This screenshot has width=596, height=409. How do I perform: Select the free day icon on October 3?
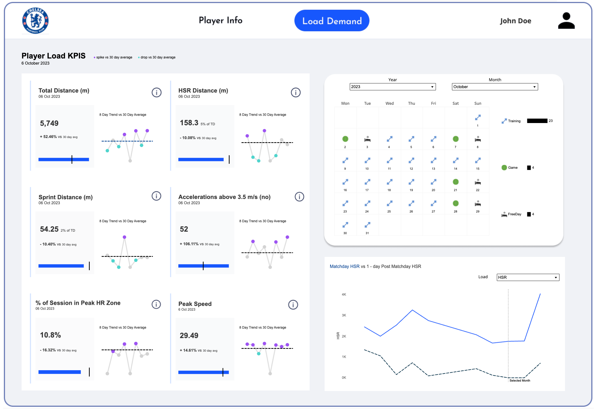(367, 139)
